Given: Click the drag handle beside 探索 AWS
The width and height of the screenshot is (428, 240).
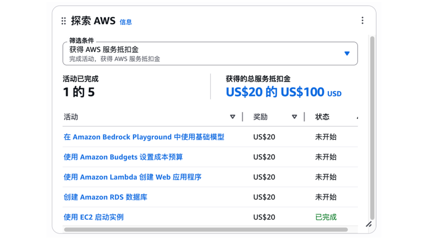Looking at the screenshot, I should point(64,21).
